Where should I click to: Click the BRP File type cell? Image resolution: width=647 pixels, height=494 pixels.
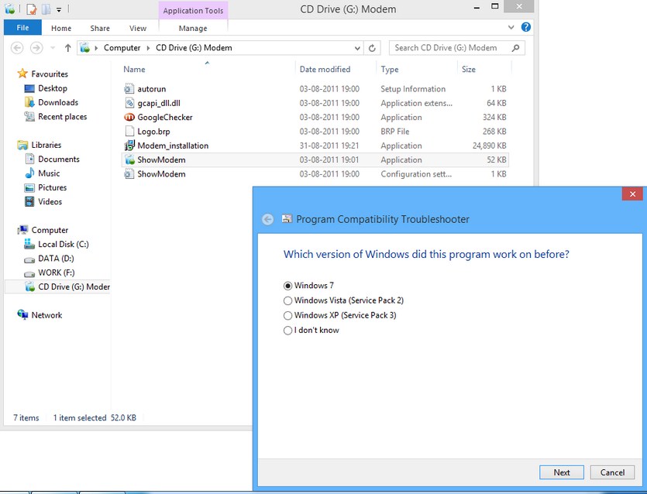(x=395, y=132)
